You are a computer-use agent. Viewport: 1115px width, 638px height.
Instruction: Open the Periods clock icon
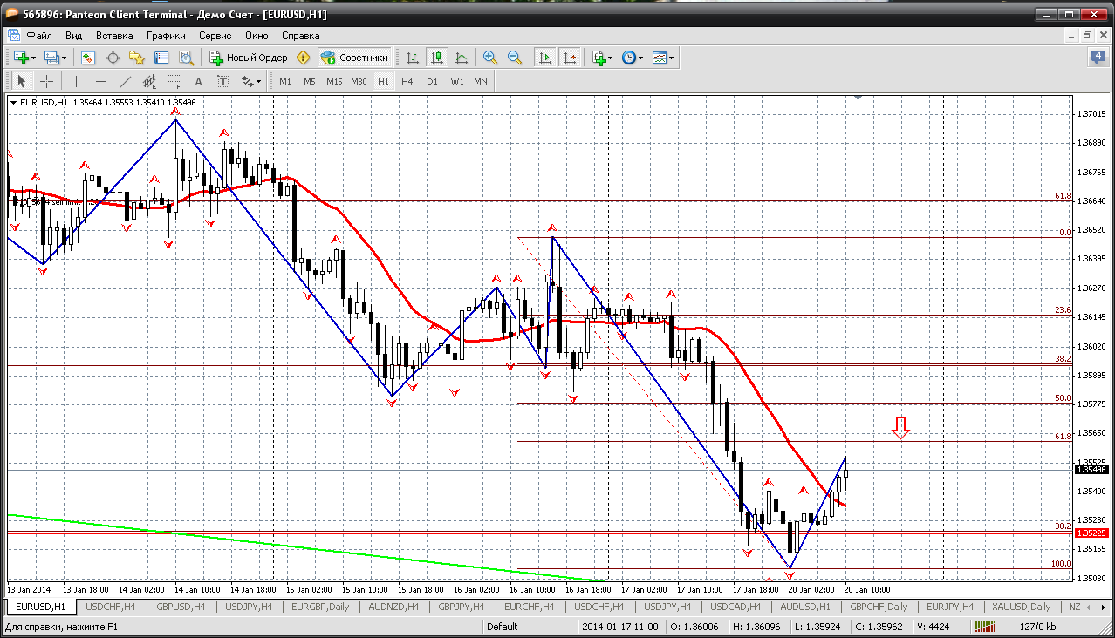tap(628, 58)
